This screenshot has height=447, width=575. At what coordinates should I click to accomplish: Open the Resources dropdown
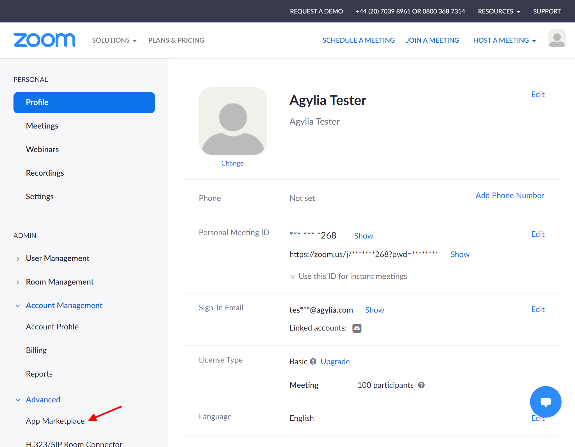click(x=499, y=11)
